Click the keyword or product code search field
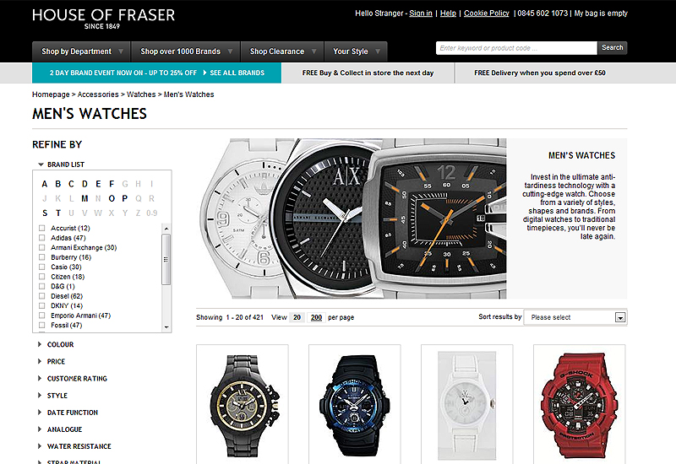The width and height of the screenshot is (676, 464). (x=516, y=48)
